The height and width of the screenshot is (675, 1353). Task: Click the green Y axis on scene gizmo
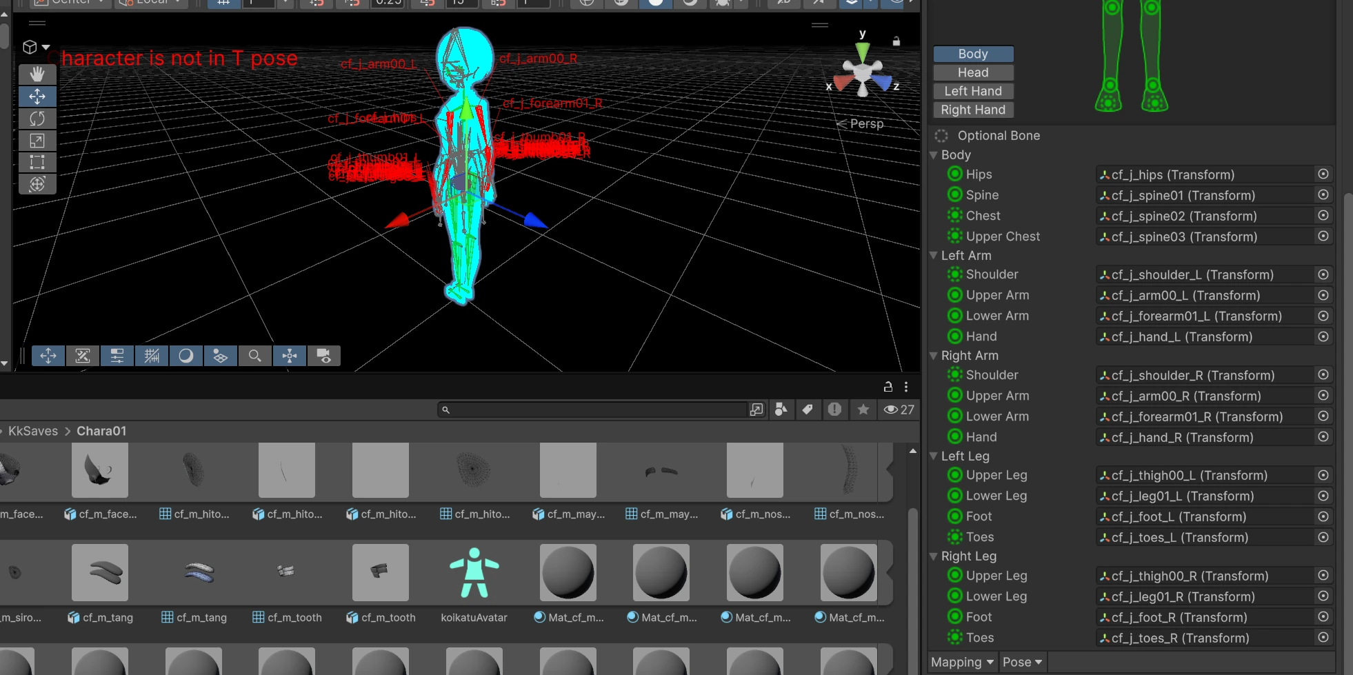pyautogui.click(x=863, y=52)
